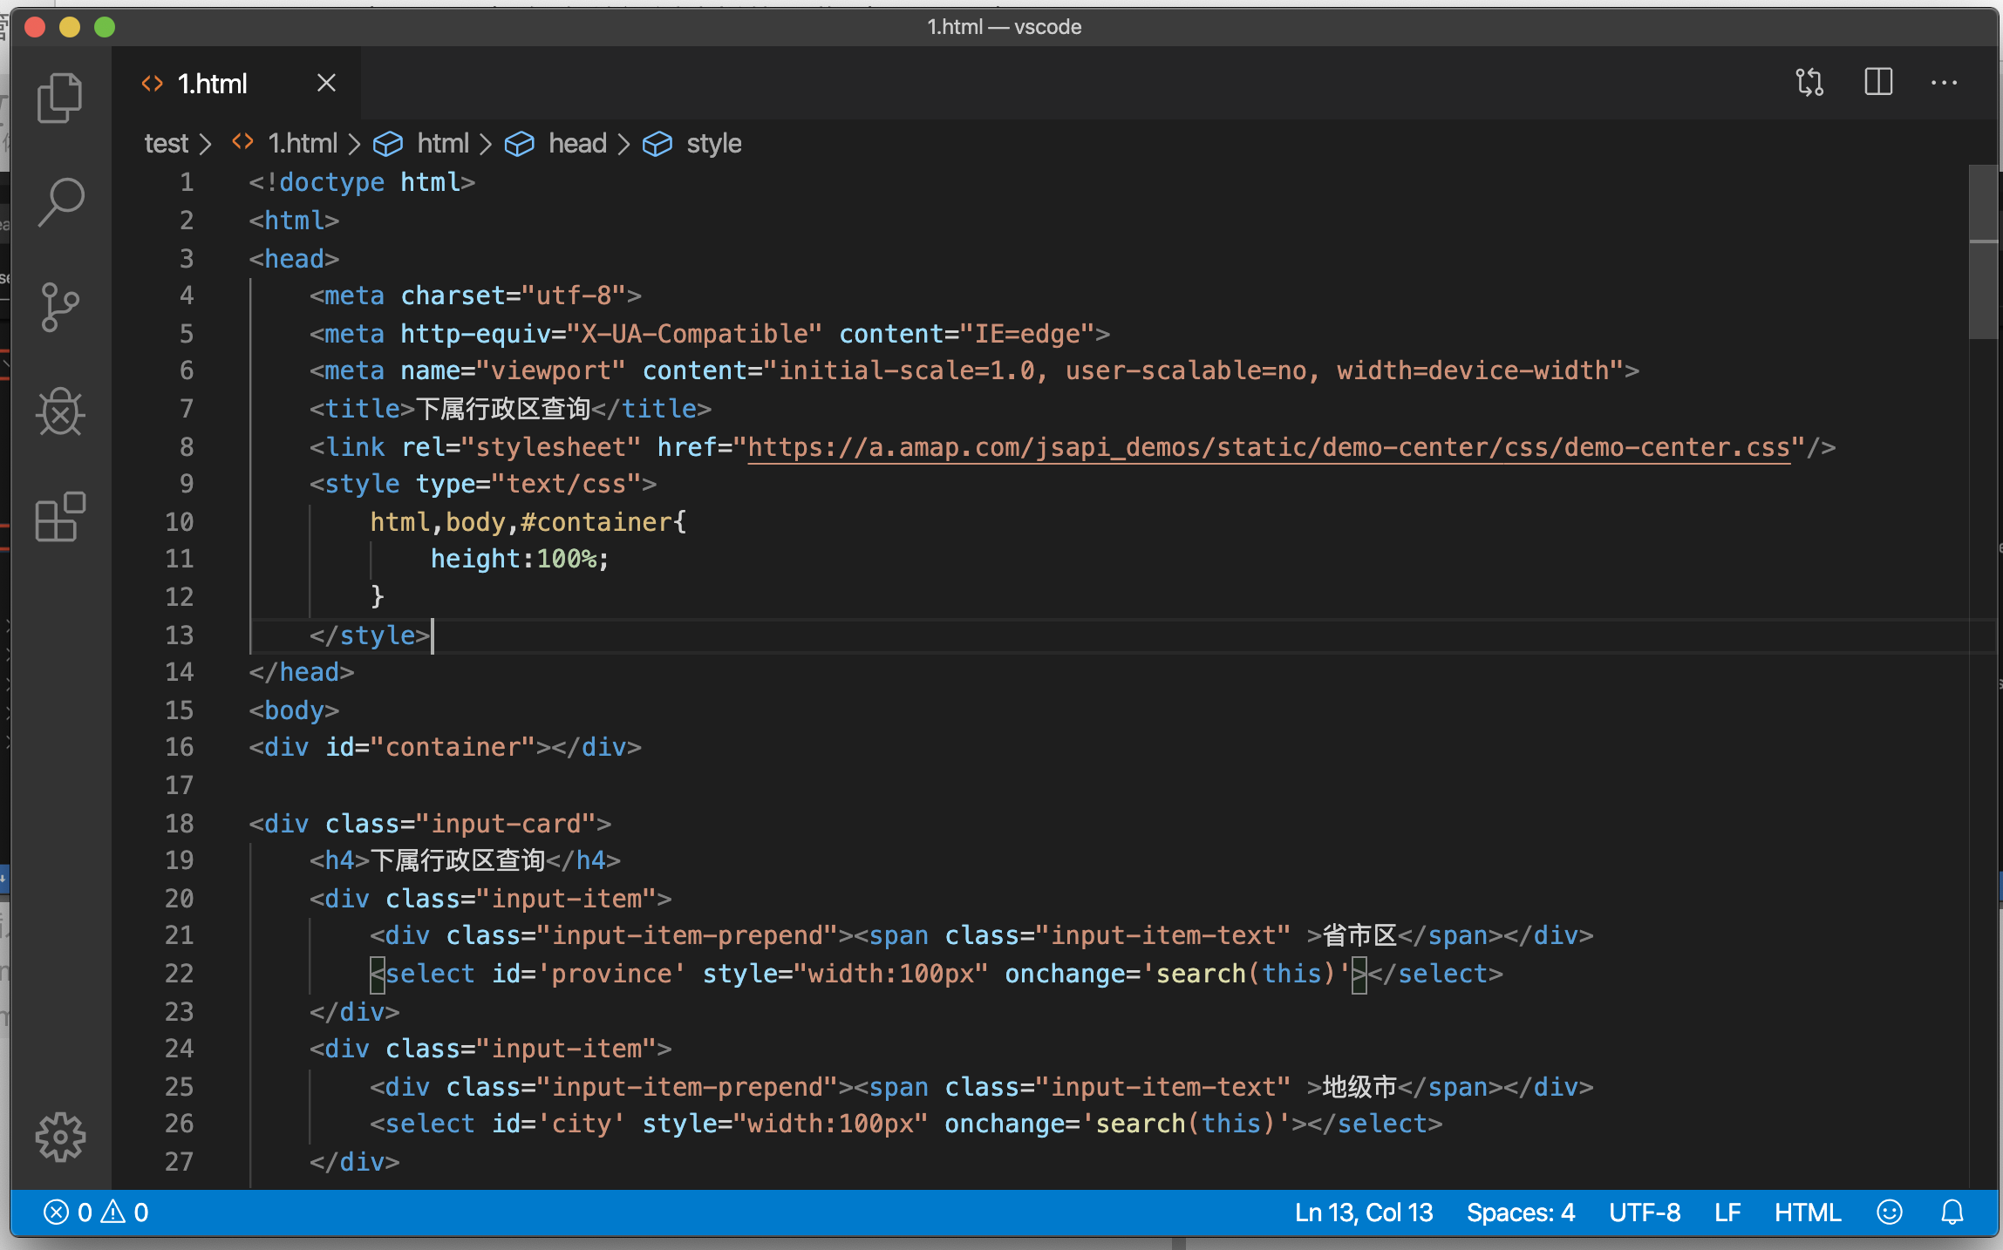Open the Manage settings gear icon
Viewport: 2003px width, 1250px height.
[x=59, y=1136]
